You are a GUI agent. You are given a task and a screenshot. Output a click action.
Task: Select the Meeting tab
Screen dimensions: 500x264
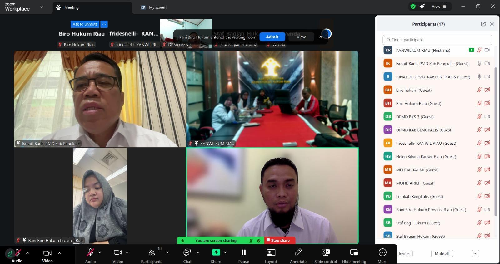point(71,7)
